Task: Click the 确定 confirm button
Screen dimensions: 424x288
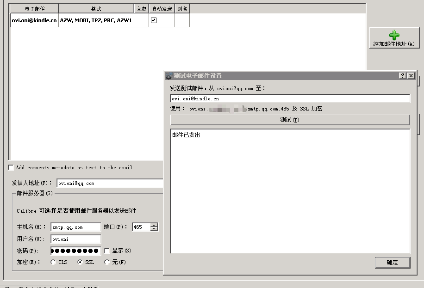Action: (393, 262)
